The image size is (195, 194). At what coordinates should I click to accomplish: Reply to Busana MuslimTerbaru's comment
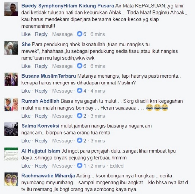(41, 91)
